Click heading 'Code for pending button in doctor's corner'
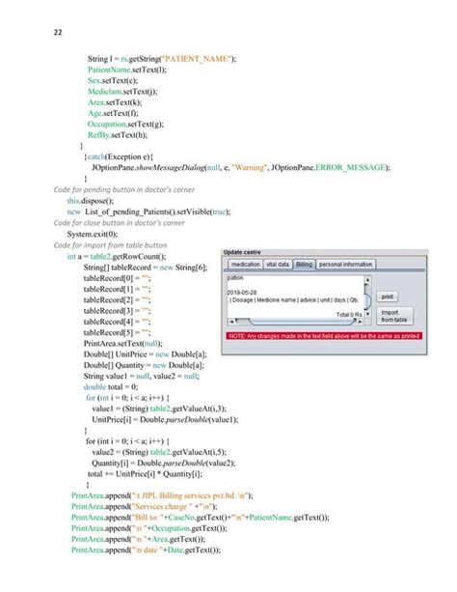This screenshot has width=457, height=592. (x=124, y=189)
